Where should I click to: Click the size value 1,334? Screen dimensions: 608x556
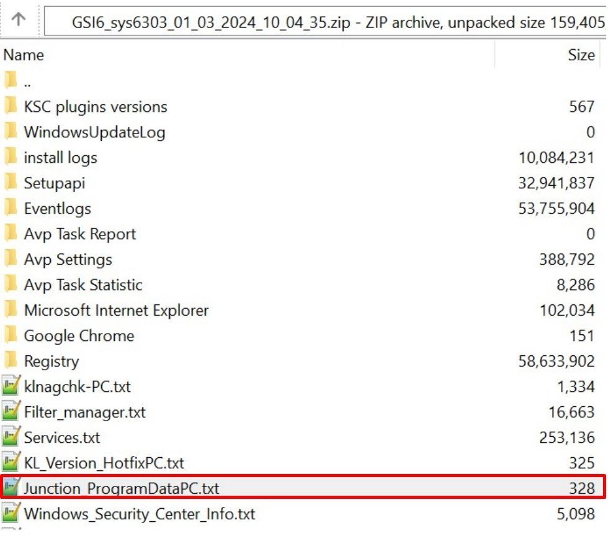point(576,386)
